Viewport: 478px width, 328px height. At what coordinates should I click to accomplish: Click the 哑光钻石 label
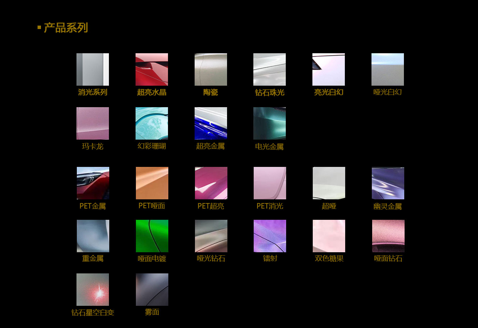pyautogui.click(x=211, y=258)
